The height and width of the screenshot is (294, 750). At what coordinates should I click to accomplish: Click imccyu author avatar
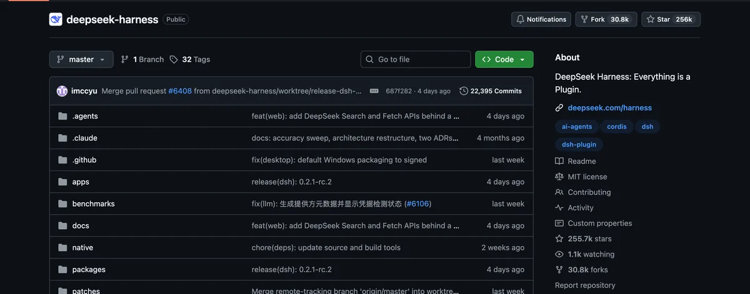click(62, 91)
